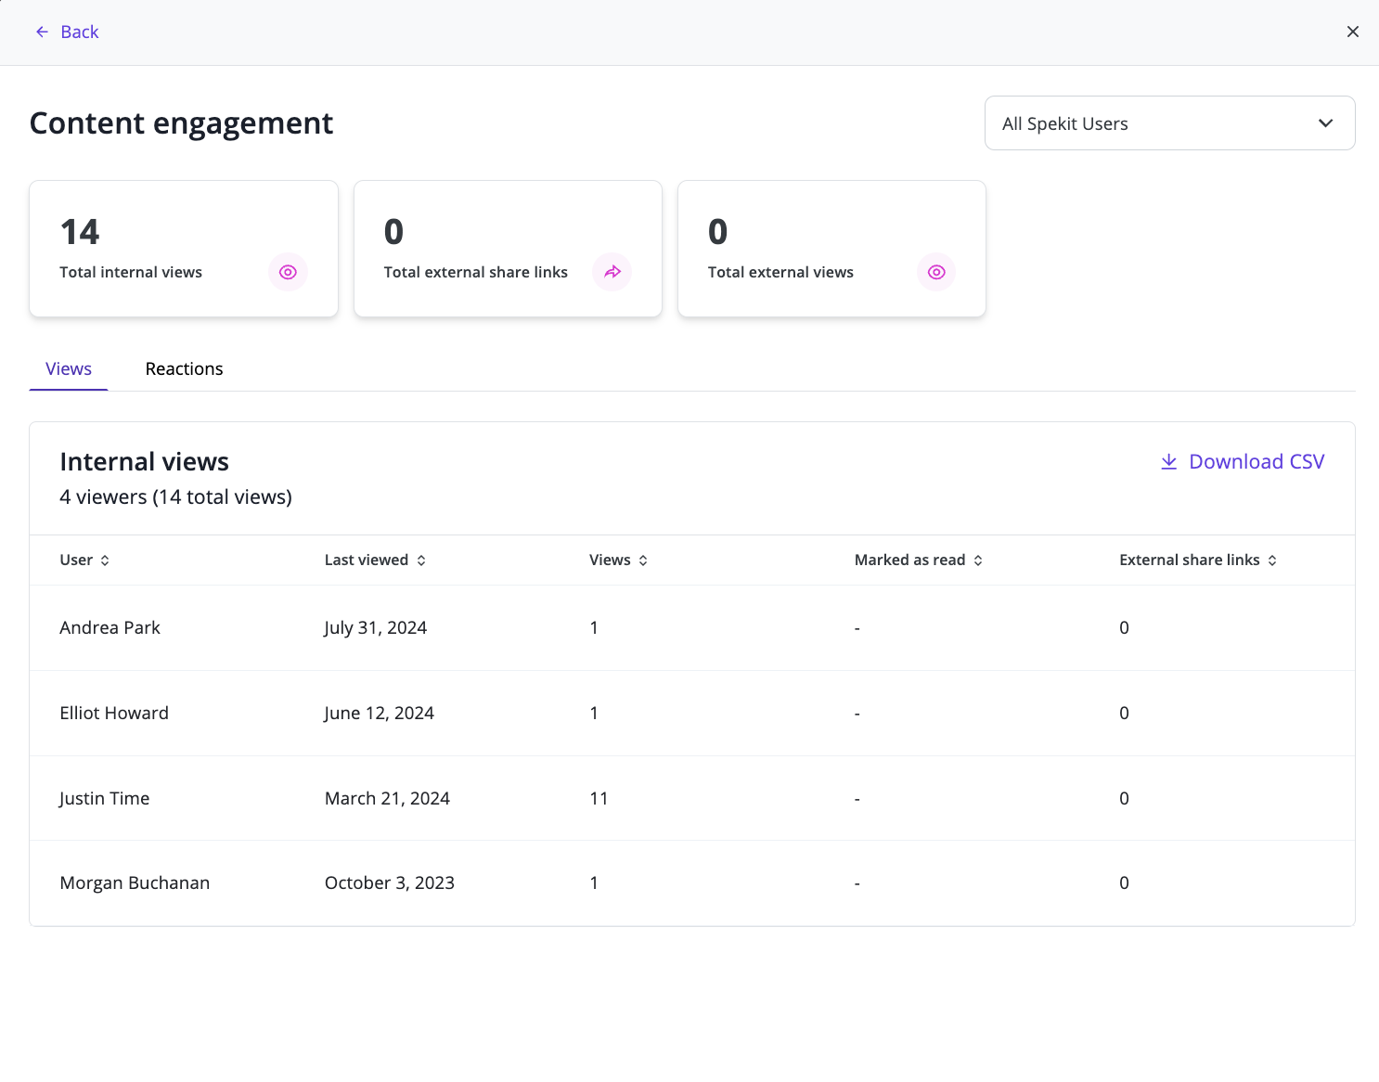Switch to the Reactions tab
This screenshot has width=1379, height=1082.
(x=185, y=369)
